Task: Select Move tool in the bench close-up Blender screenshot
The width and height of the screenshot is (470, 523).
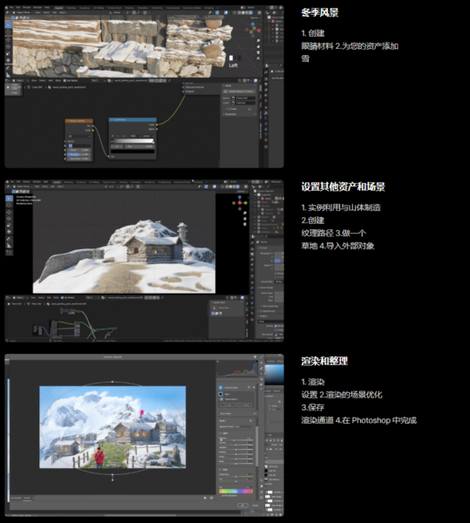Action: pos(9,39)
